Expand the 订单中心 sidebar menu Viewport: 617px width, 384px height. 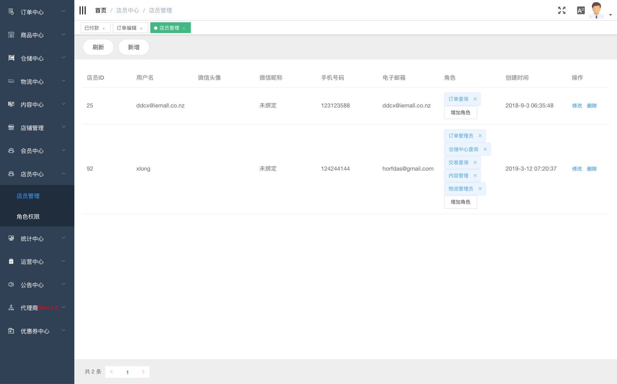(37, 12)
